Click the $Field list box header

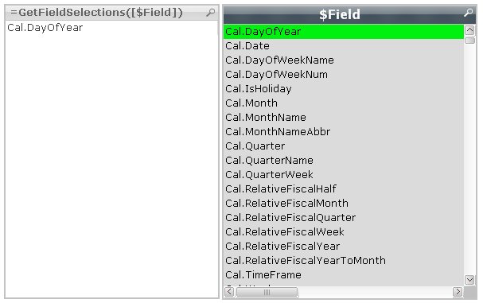pyautogui.click(x=340, y=14)
